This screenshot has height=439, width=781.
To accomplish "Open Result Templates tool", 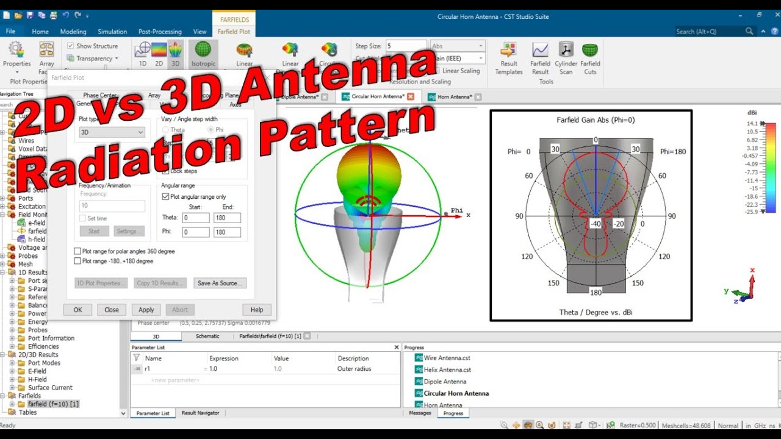I will [509, 59].
